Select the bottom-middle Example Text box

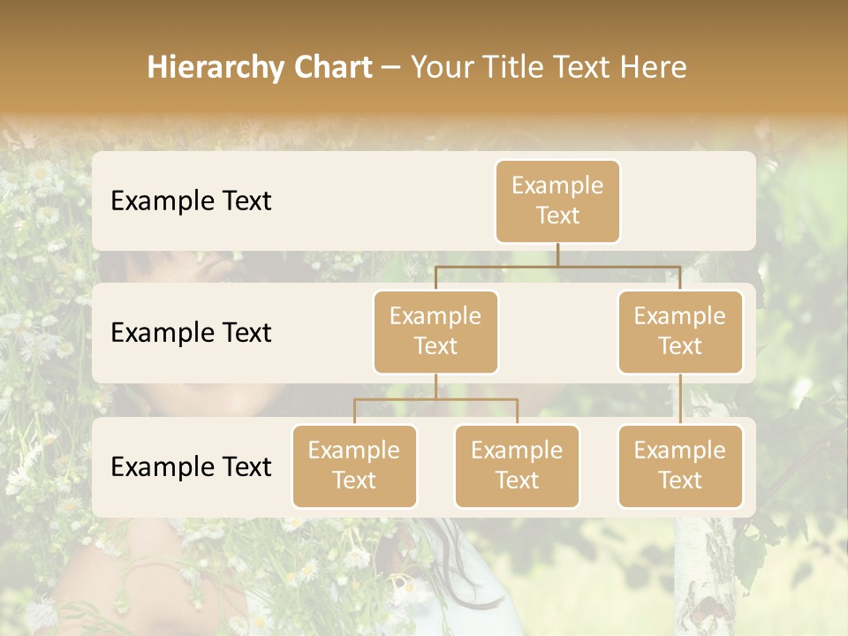517,466
